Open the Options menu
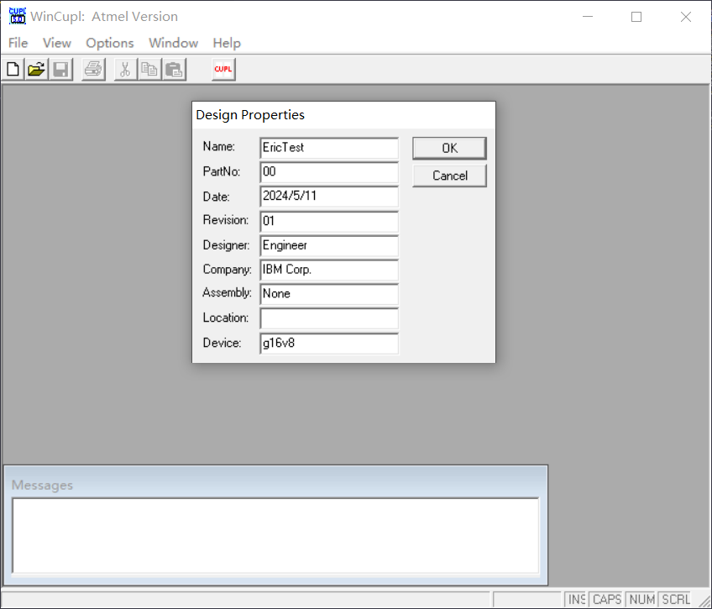The image size is (712, 609). [110, 43]
